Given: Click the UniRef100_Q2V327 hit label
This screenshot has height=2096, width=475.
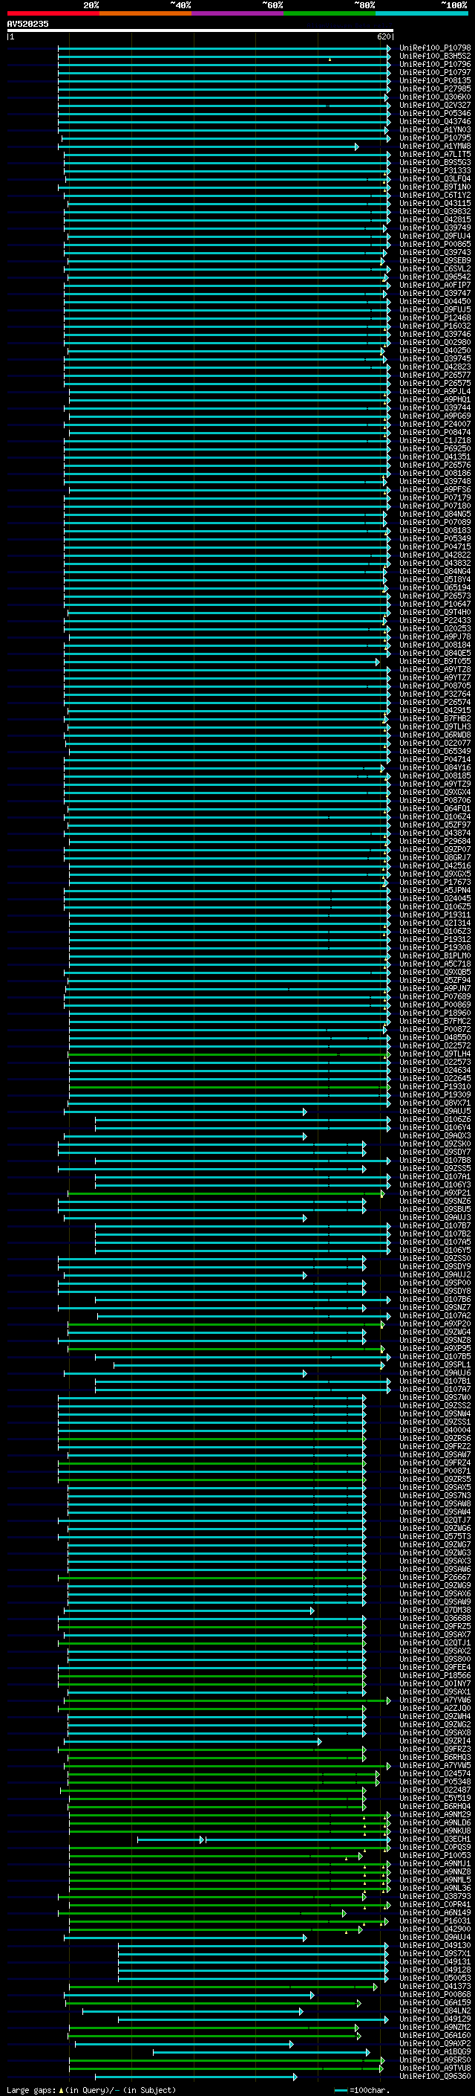Looking at the screenshot, I should click(435, 105).
